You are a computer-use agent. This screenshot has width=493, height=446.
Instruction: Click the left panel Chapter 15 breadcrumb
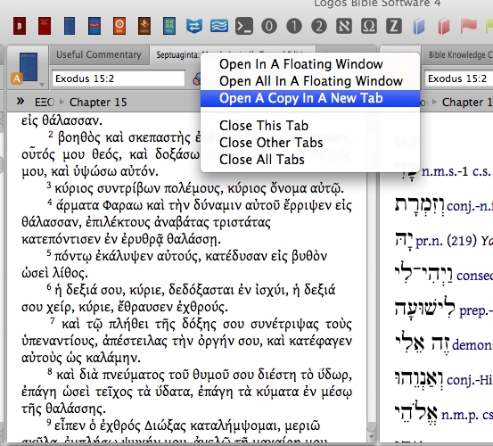tap(98, 102)
